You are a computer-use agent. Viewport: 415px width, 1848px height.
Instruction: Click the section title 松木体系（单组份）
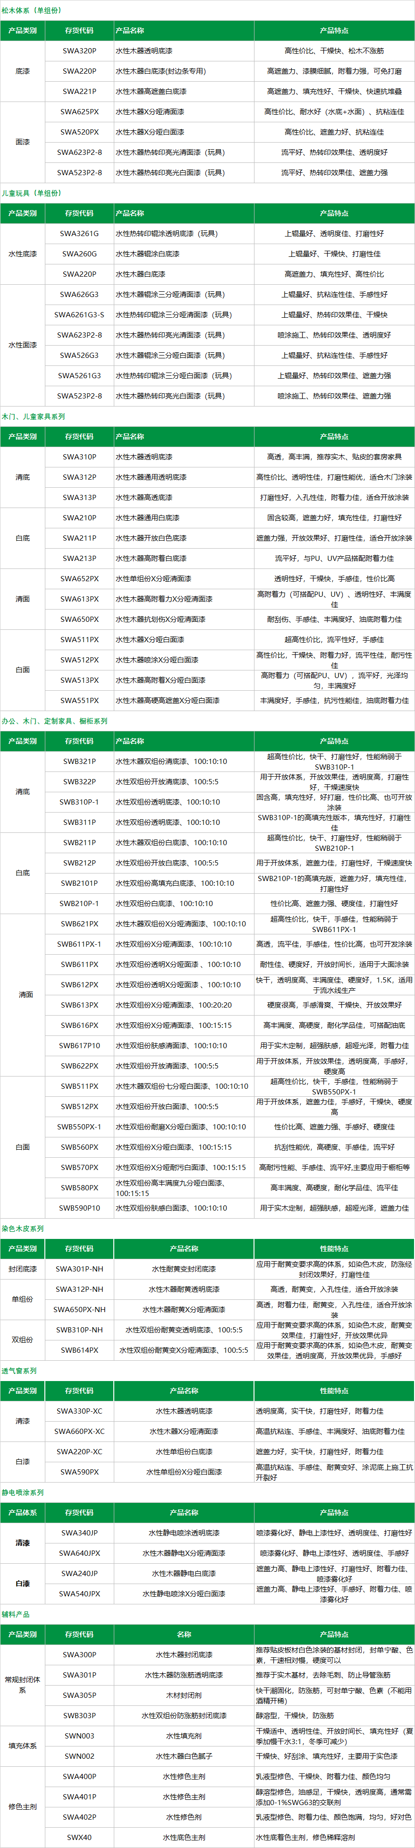tap(32, 10)
